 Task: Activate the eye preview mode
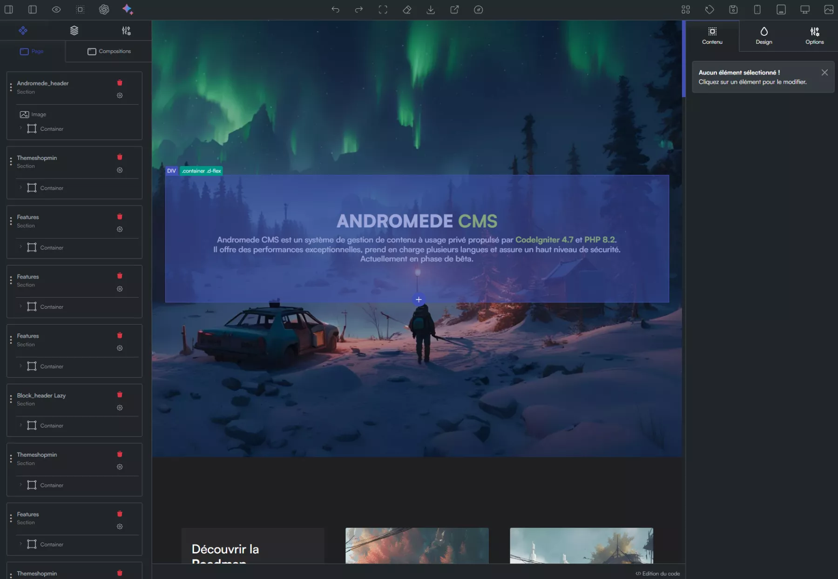(x=56, y=9)
